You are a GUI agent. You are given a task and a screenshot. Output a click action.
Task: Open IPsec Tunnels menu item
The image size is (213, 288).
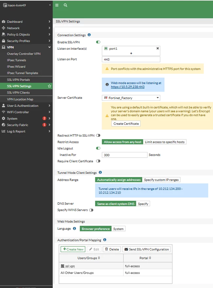[x=16, y=60]
